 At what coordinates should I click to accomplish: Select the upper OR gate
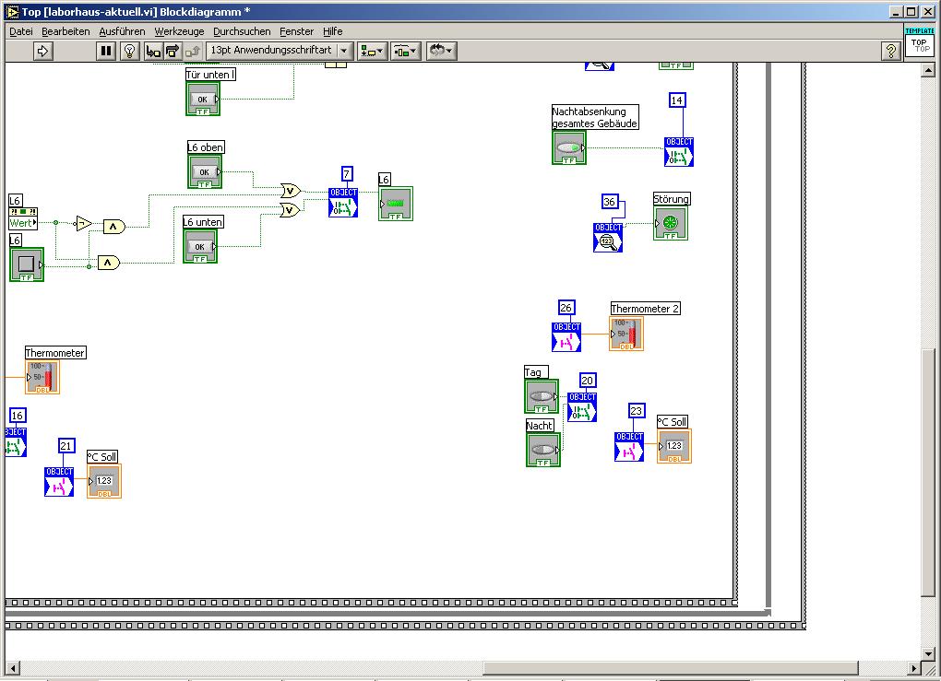[291, 192]
